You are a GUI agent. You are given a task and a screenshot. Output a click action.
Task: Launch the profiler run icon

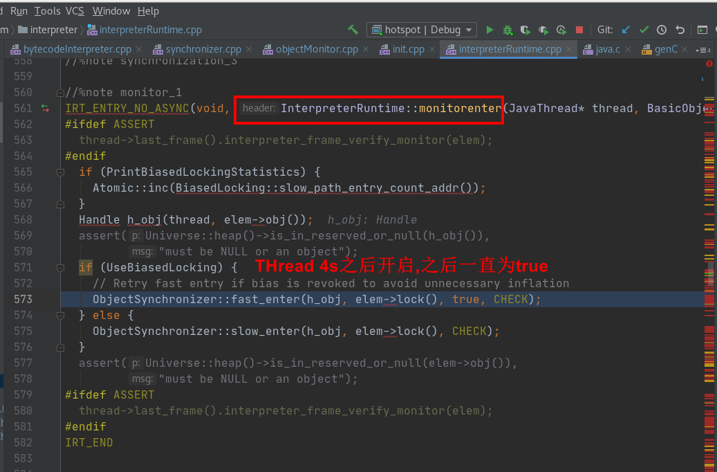[543, 30]
